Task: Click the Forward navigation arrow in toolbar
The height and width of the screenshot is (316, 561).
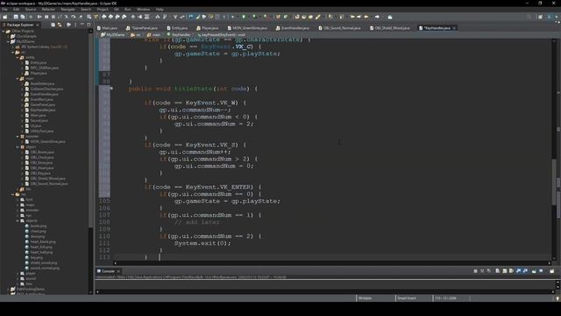Action: point(377,17)
